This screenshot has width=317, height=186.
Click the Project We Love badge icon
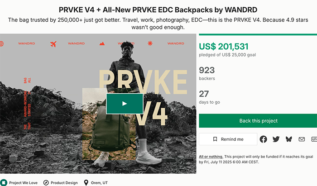point(4,182)
